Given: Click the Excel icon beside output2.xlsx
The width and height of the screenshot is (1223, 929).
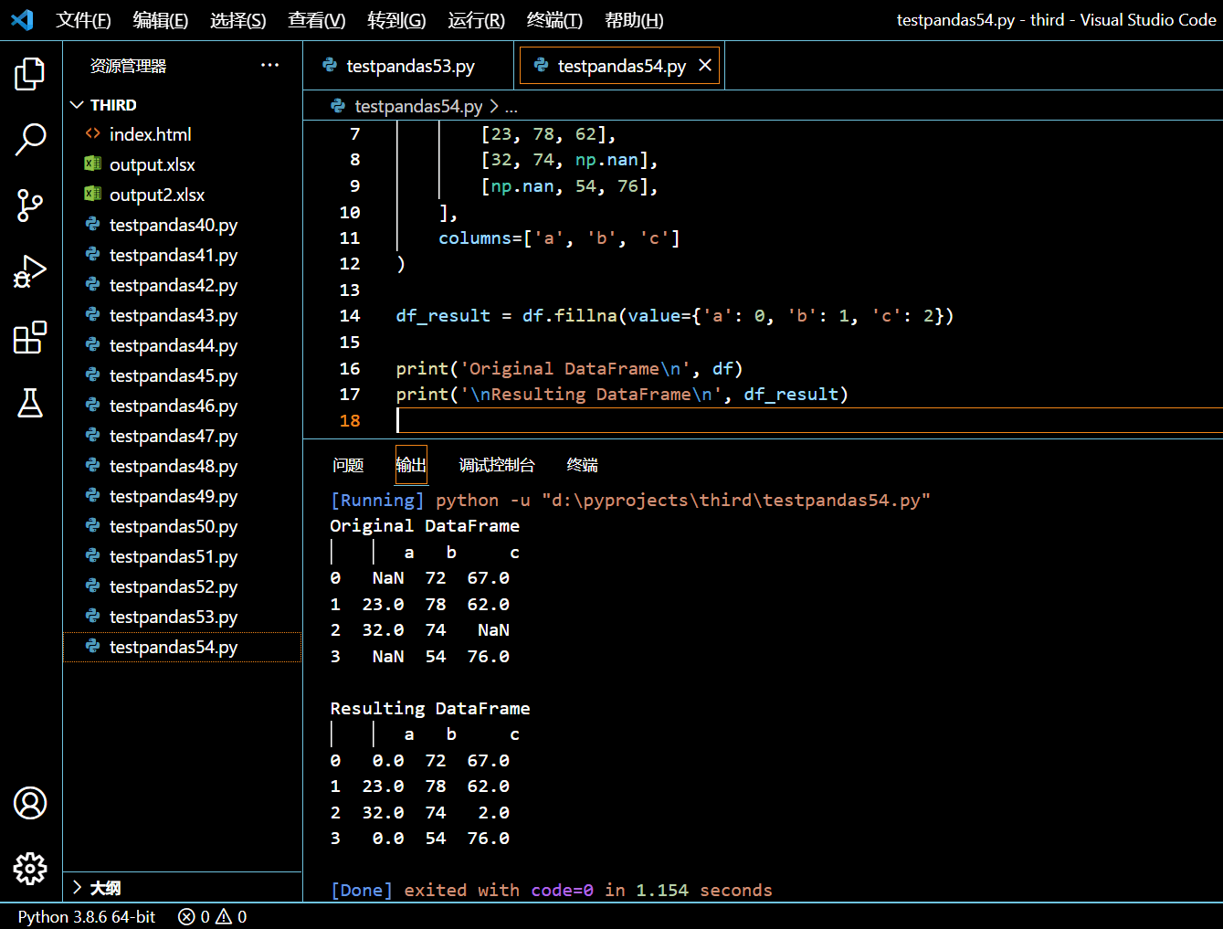Looking at the screenshot, I should pyautogui.click(x=92, y=195).
